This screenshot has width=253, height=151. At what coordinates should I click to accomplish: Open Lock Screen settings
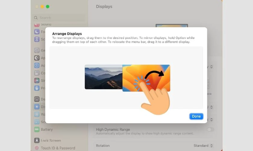tap(50, 140)
